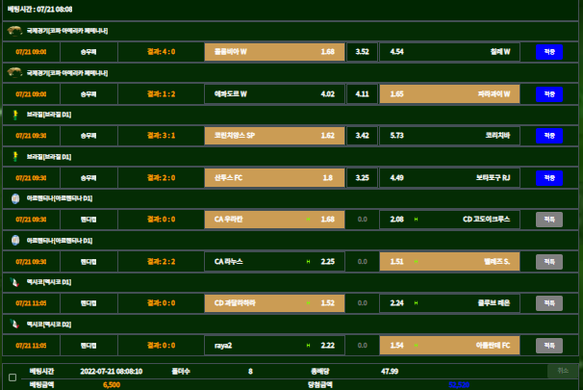
Task: Tick the checkbox beside the 배팅시간 summary row
Action: pyautogui.click(x=13, y=377)
